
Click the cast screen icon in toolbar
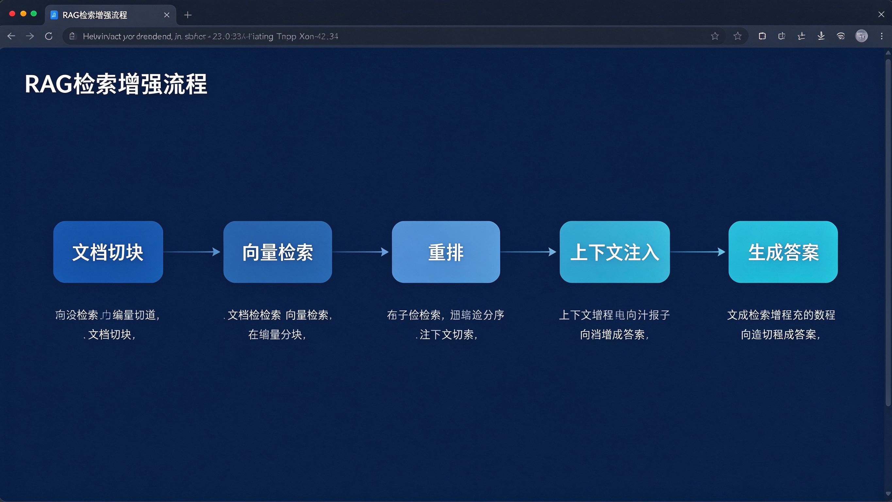coord(782,36)
